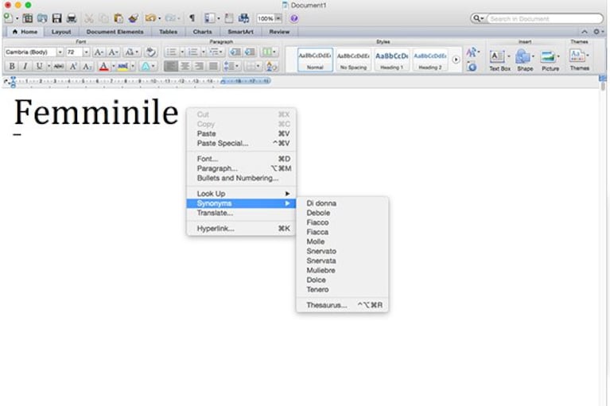Image resolution: width=610 pixels, height=406 pixels.
Task: Select the Format Painter brush icon
Action: point(133,18)
